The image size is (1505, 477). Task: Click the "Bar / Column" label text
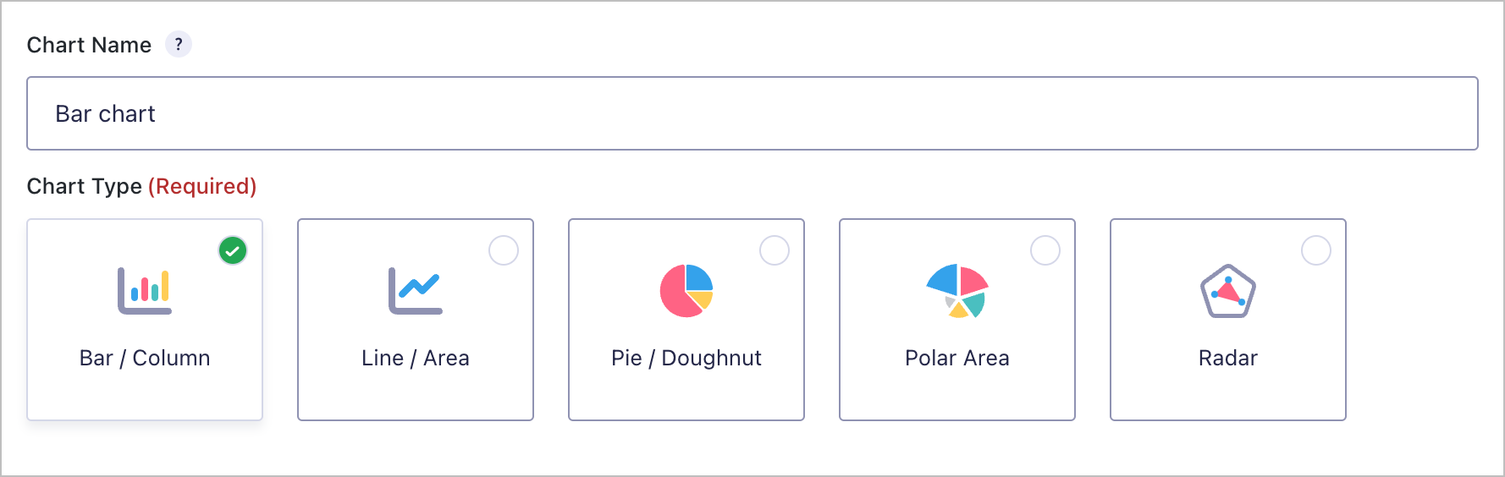pos(145,358)
